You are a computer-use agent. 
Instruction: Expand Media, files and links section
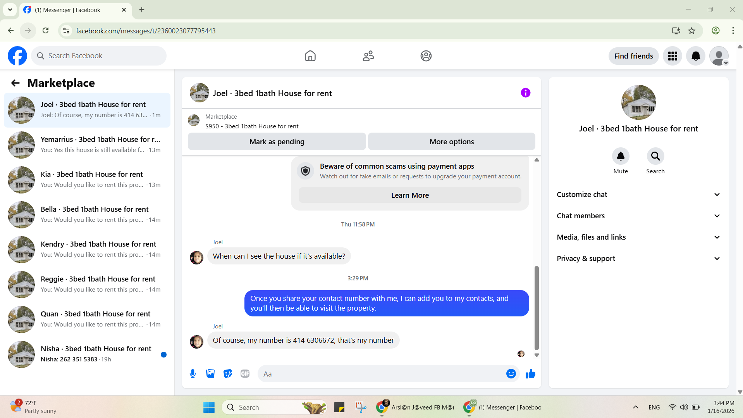(638, 237)
